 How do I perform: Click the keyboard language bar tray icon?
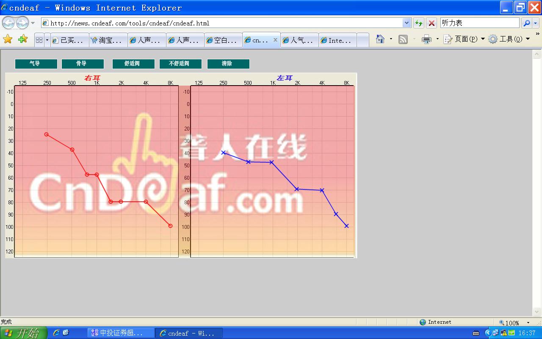point(476,333)
